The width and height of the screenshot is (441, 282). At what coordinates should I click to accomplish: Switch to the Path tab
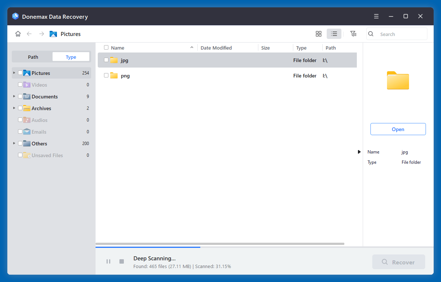(x=33, y=57)
